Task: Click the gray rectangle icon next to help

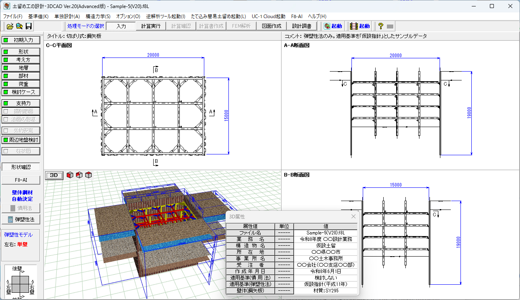Action: (390, 27)
